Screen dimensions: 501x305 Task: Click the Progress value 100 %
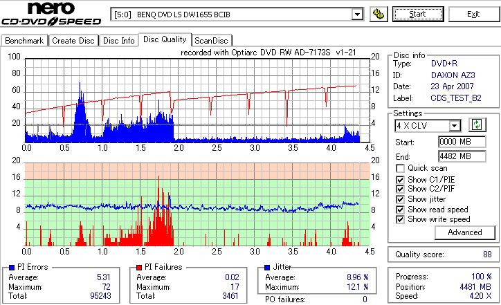point(482,277)
